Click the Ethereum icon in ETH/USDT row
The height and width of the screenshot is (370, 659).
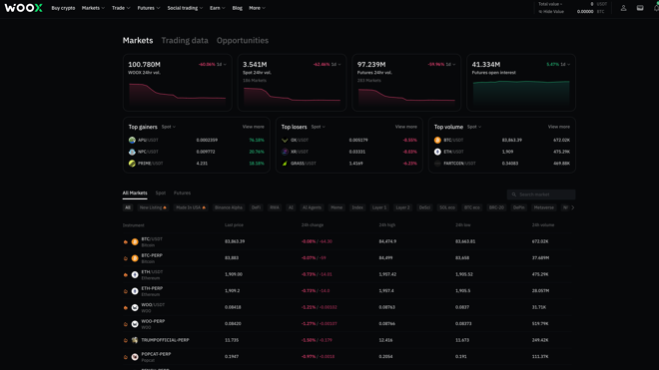coord(135,274)
